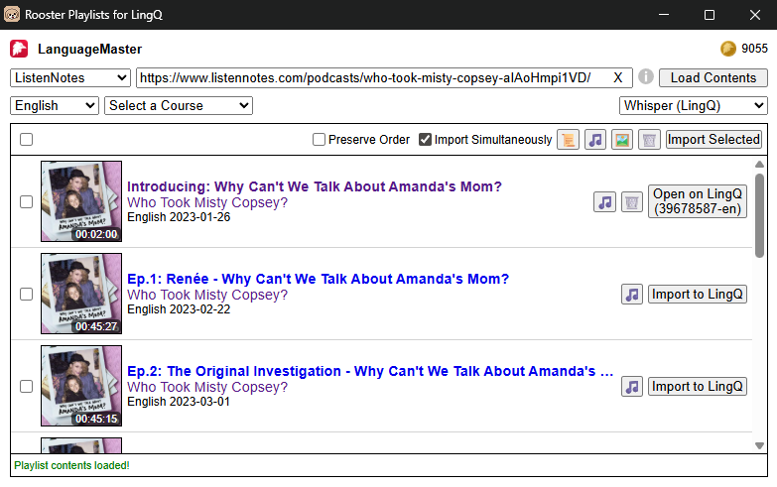Enable the Preserve Order checkbox

320,140
